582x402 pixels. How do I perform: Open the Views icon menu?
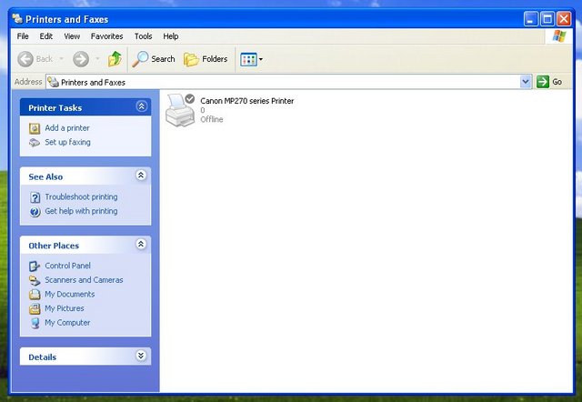[248, 59]
